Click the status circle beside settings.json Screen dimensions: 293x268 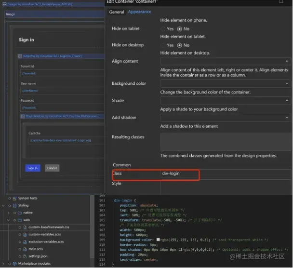[x=20, y=256]
